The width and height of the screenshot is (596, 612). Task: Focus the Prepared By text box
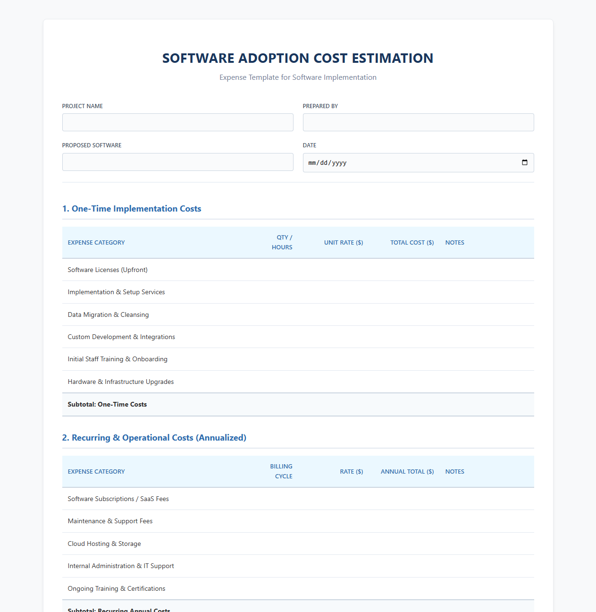418,122
